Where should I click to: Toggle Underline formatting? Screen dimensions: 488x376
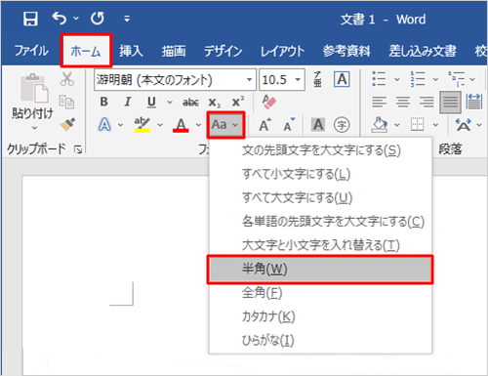151,103
